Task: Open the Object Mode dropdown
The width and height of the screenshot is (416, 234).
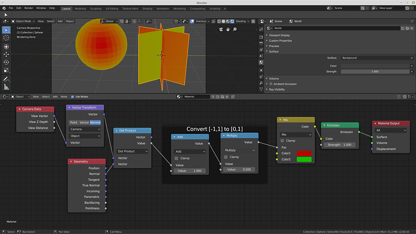Action: tap(23, 21)
